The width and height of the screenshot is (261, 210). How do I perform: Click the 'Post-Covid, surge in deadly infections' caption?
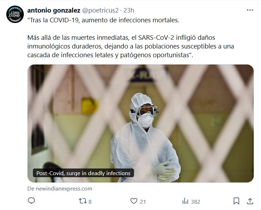pyautogui.click(x=83, y=173)
